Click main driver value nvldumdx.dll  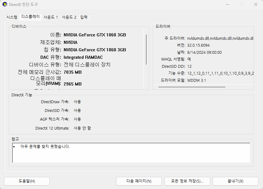click(220, 39)
